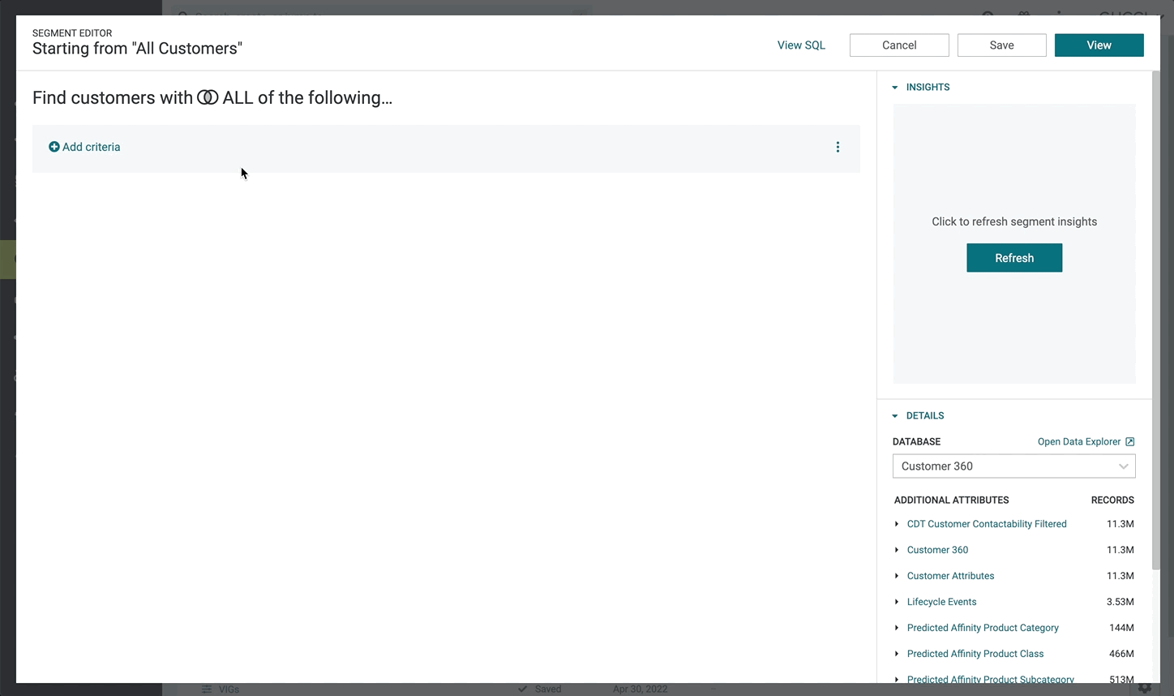Screen dimensions: 1174x696
Task: Collapse the INSIGHTS section
Action: (895, 87)
